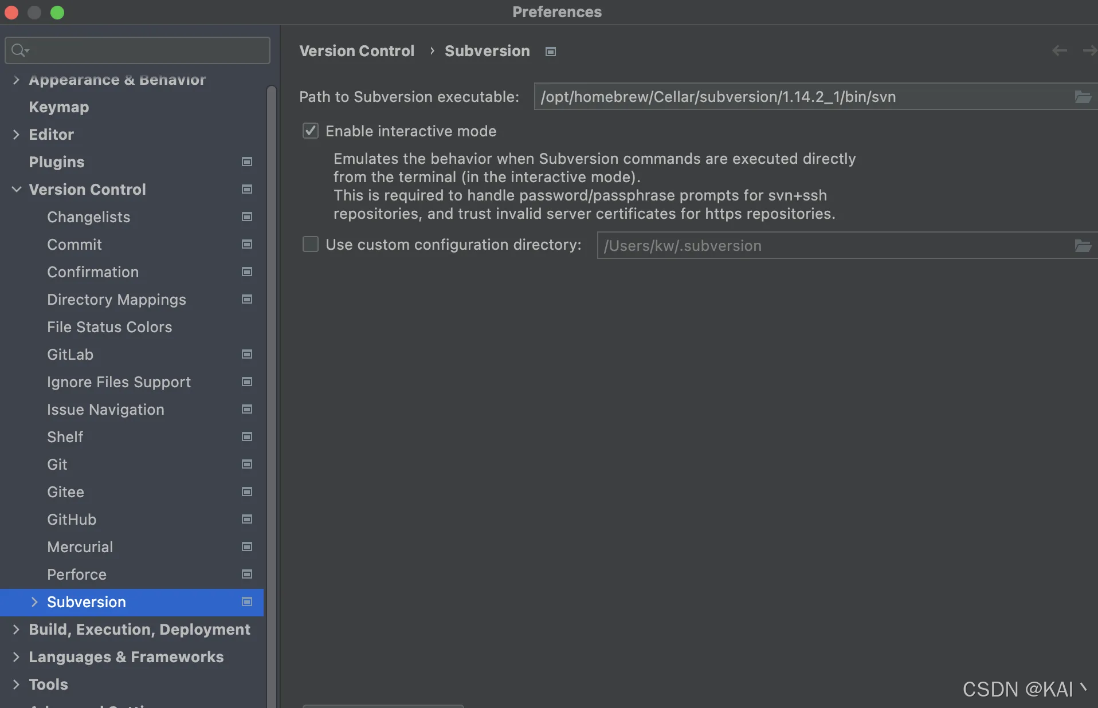Open the custom configuration directory browser
1098x708 pixels.
coord(1082,246)
